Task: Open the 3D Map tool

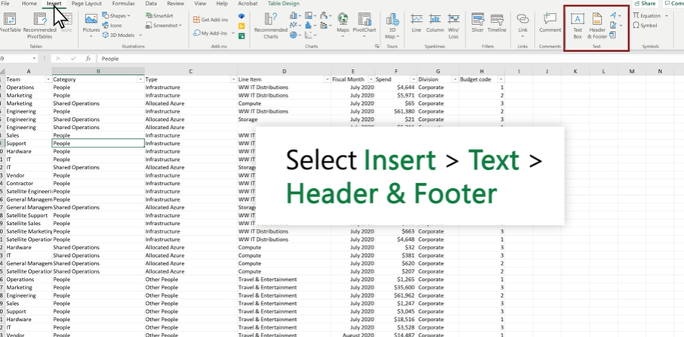Action: pyautogui.click(x=392, y=26)
